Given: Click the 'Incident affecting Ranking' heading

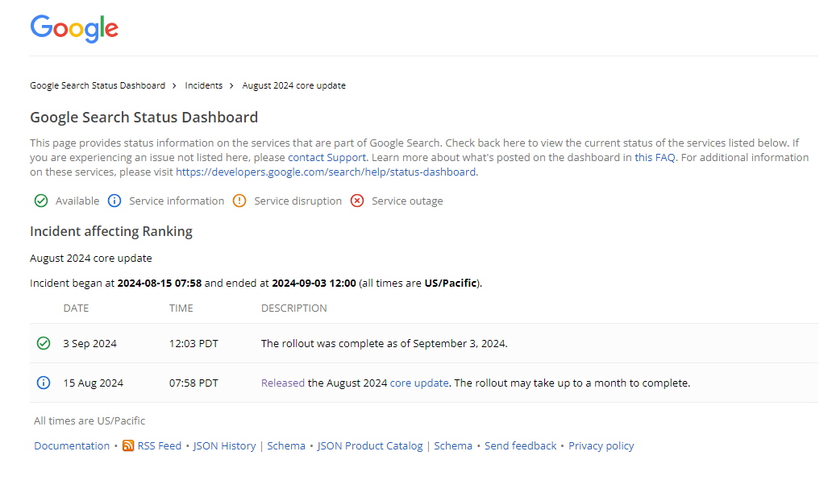Looking at the screenshot, I should [x=111, y=231].
